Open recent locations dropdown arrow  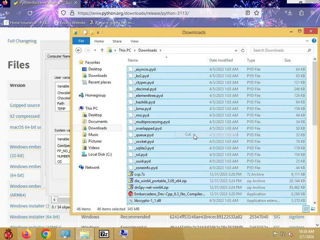[95, 50]
